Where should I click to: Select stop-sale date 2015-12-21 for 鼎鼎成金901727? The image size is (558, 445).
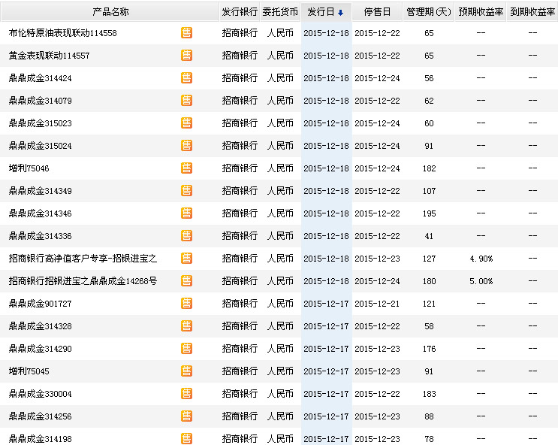[377, 304]
